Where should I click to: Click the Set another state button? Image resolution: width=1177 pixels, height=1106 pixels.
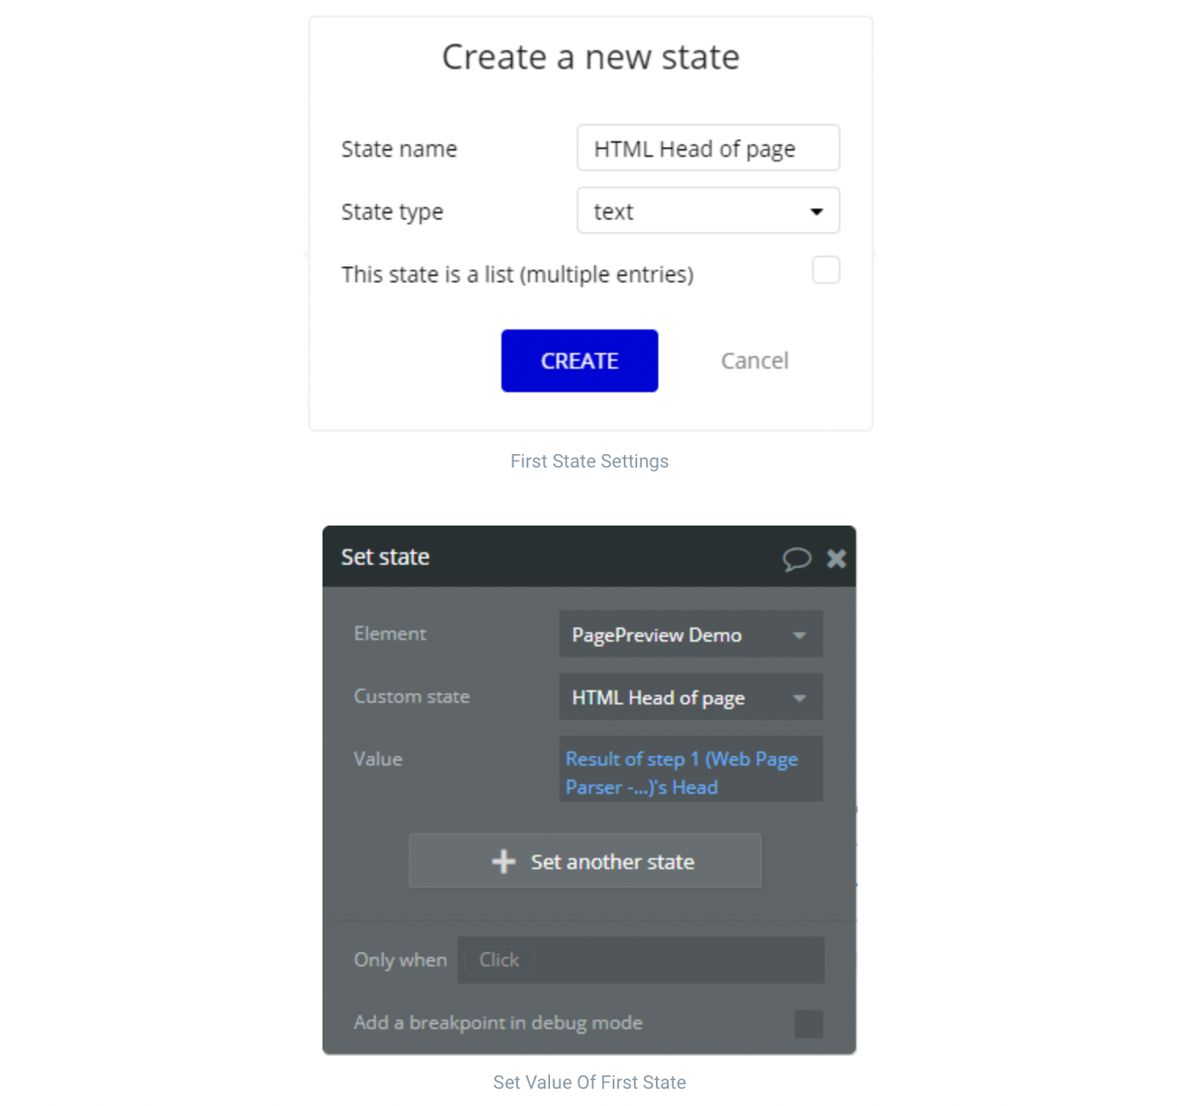click(585, 861)
